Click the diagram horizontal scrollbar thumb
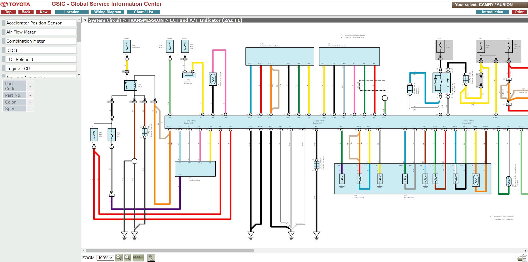This screenshot has height=262, width=528. (x=170, y=250)
